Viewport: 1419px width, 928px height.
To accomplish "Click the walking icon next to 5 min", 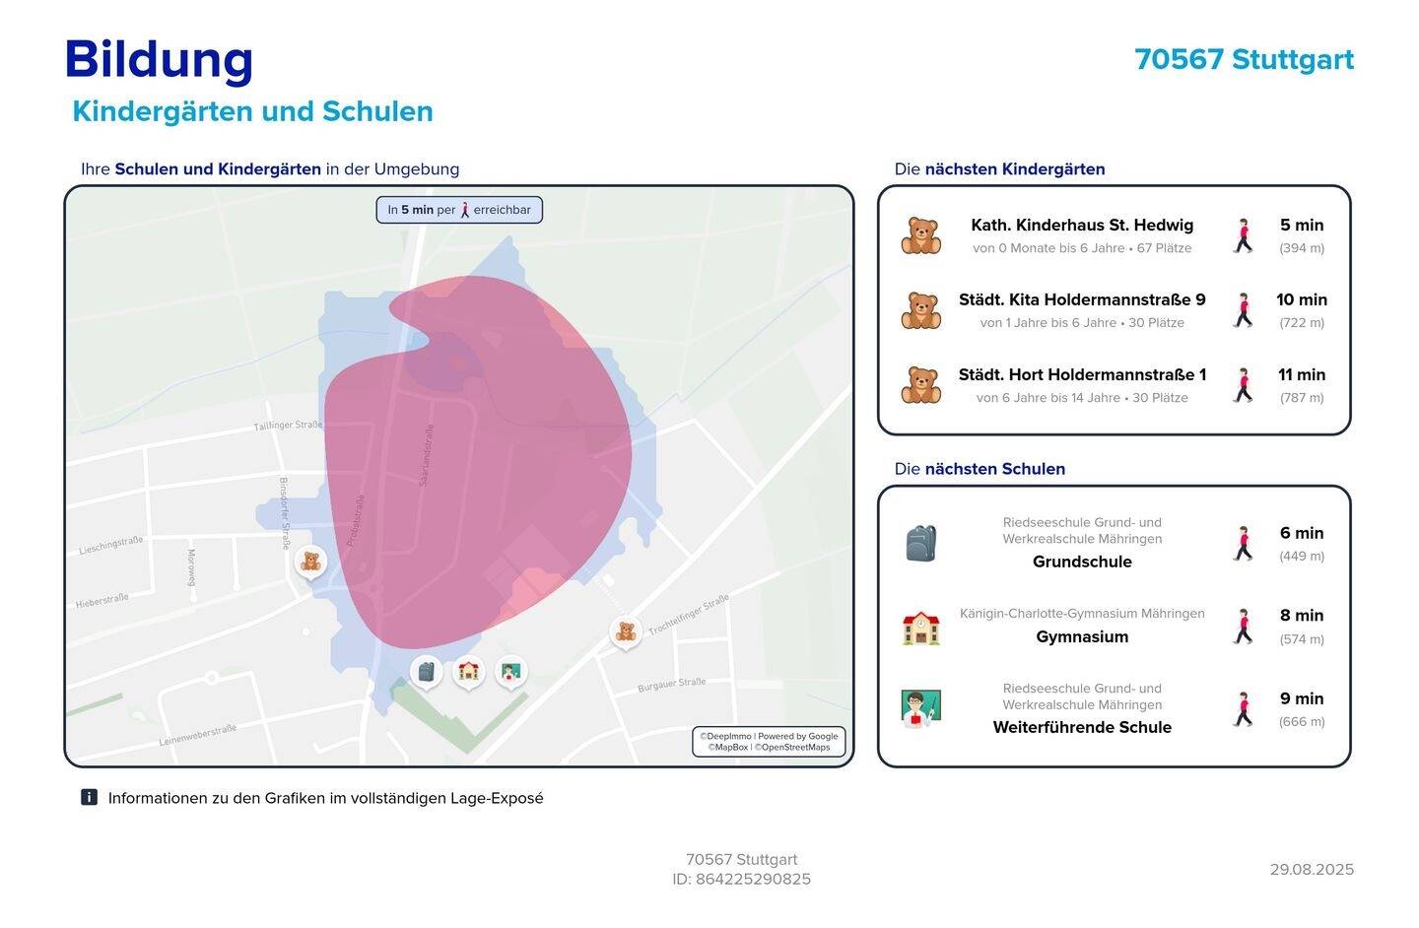I will click(x=1244, y=235).
